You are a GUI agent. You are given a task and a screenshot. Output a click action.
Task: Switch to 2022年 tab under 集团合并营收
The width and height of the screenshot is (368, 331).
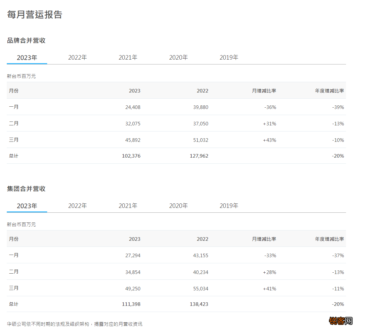tap(78, 206)
